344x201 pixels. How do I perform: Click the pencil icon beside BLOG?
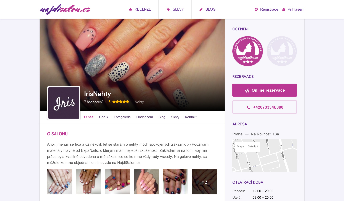201,9
